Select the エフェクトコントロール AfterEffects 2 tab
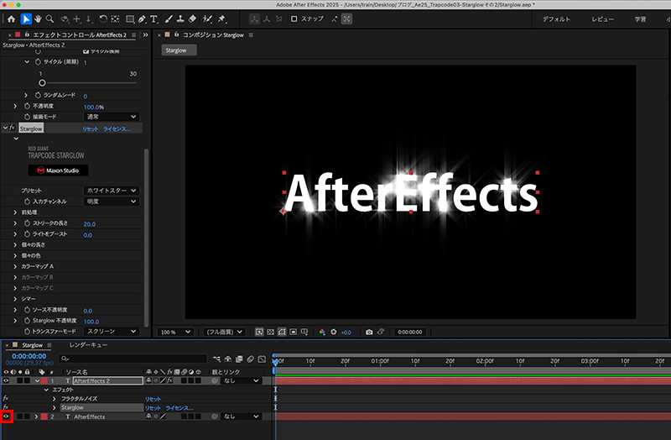Screen dimensions: 671x440 pos(80,34)
